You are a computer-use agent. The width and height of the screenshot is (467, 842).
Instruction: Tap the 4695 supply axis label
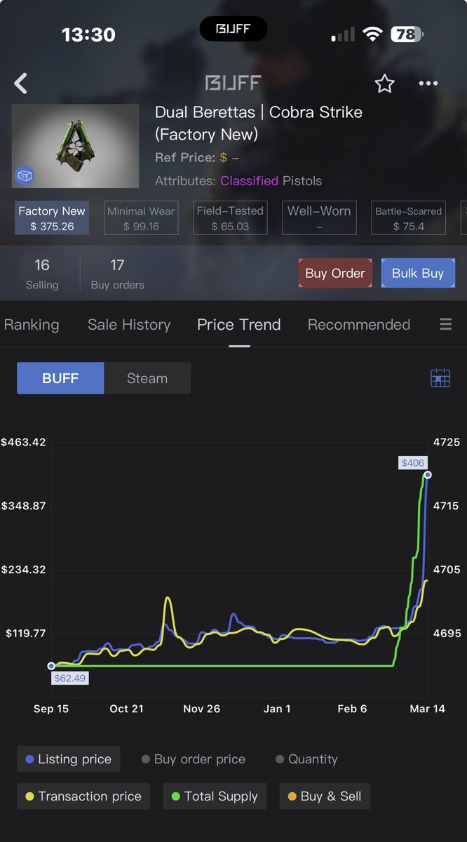point(447,633)
